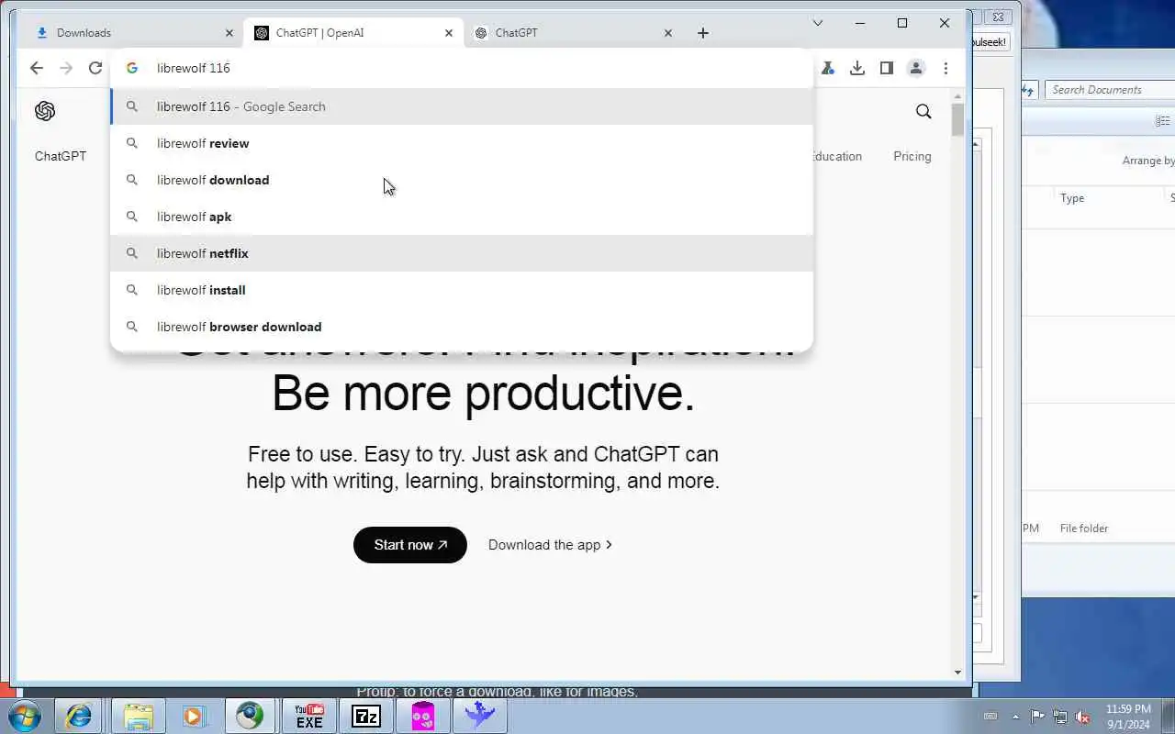This screenshot has width=1175, height=734.
Task: Open the Action Center flag icon
Action: click(1037, 717)
